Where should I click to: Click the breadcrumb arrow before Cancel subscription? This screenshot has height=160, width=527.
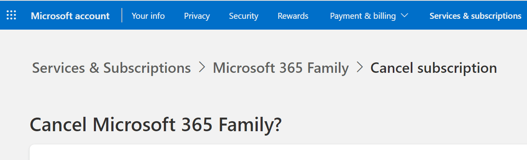[x=360, y=68]
